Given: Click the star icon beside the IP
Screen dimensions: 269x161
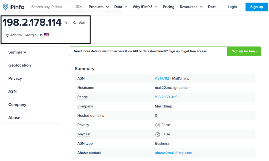Looking at the screenshot, I should pyautogui.click(x=75, y=23).
